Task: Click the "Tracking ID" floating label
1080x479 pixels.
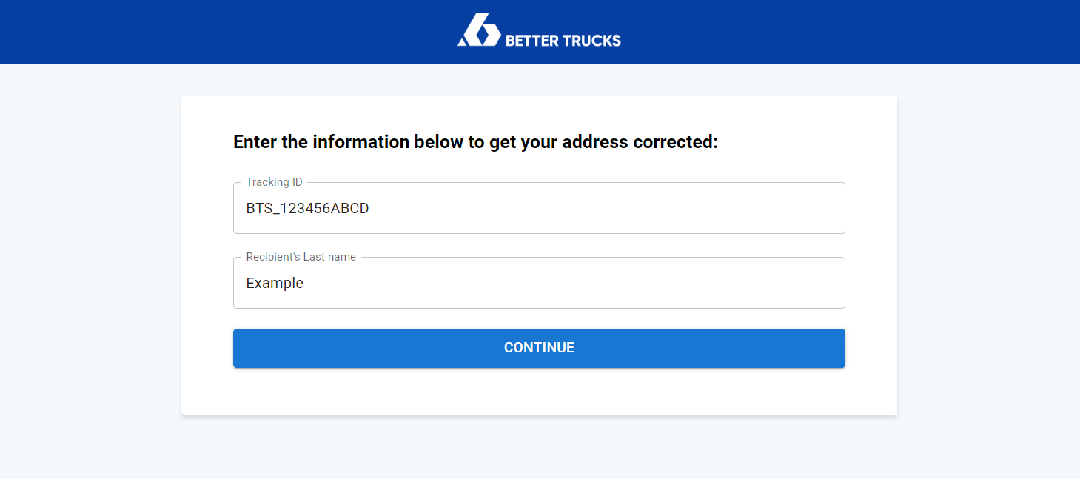Action: pyautogui.click(x=274, y=182)
